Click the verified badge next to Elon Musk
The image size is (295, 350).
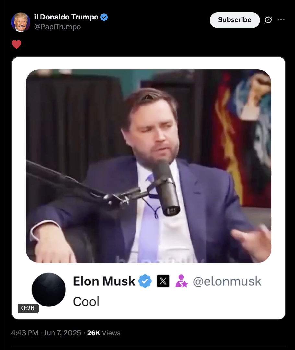[x=145, y=281]
